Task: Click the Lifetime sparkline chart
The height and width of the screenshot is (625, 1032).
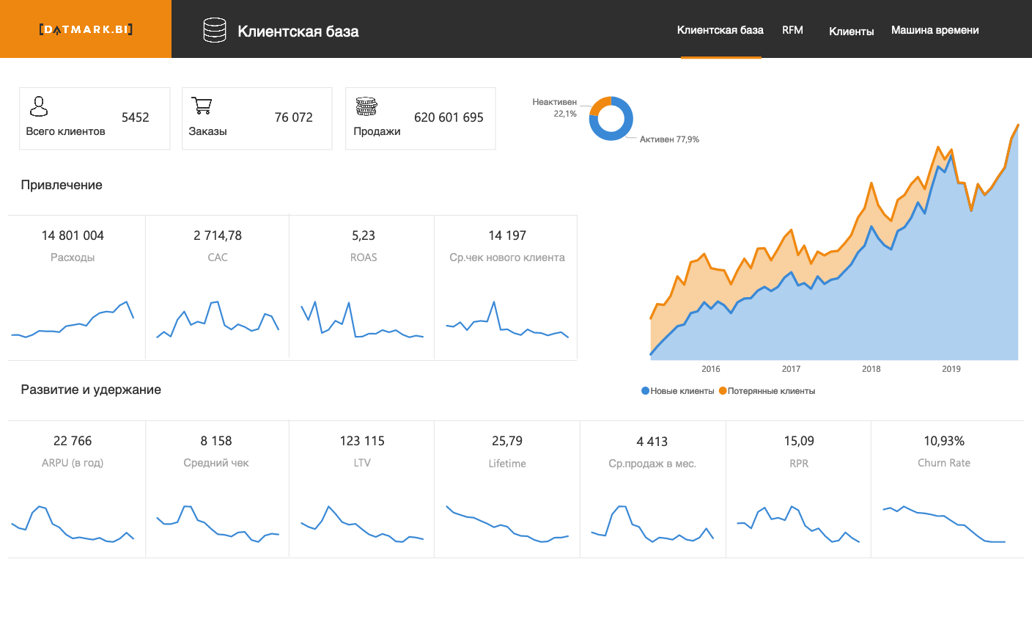Action: click(x=507, y=524)
